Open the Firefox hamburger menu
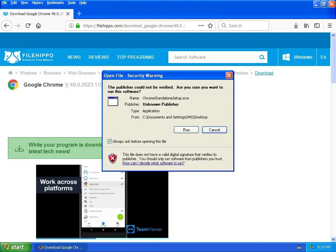The image size is (336, 252). click(330, 26)
